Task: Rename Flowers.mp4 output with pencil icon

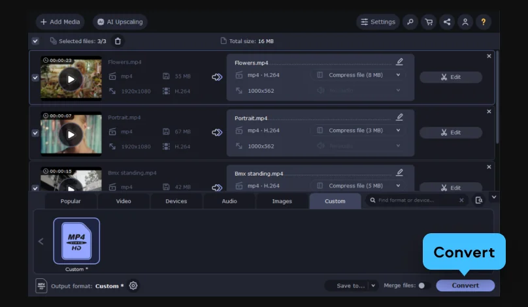Action: tap(399, 62)
